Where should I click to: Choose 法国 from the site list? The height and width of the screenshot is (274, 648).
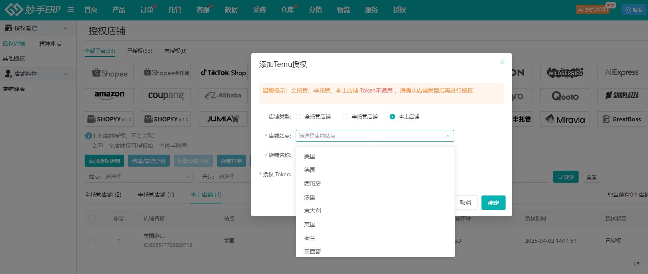pos(375,197)
